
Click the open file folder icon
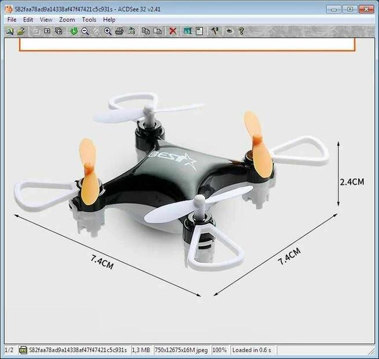21,31
